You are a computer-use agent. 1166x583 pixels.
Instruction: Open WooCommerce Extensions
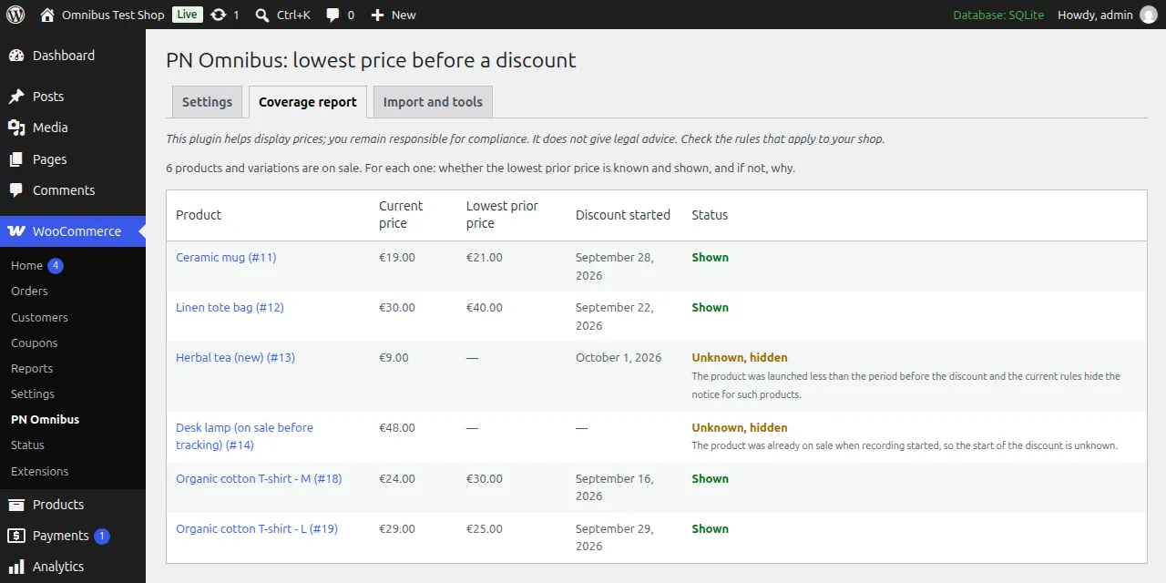pos(39,471)
